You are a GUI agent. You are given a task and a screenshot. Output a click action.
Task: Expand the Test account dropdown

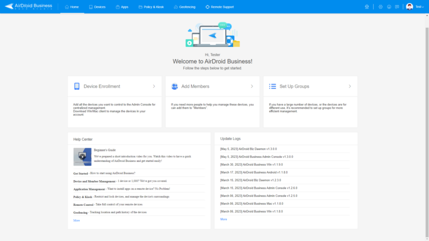click(420, 7)
